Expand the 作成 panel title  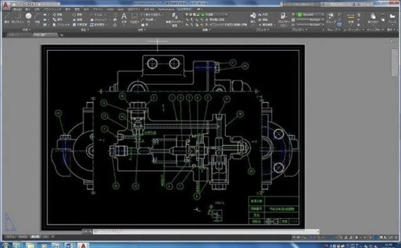point(27,30)
